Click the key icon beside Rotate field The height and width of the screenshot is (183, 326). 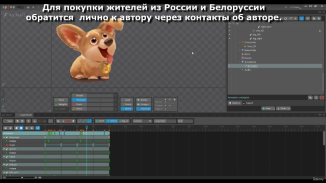116,96
